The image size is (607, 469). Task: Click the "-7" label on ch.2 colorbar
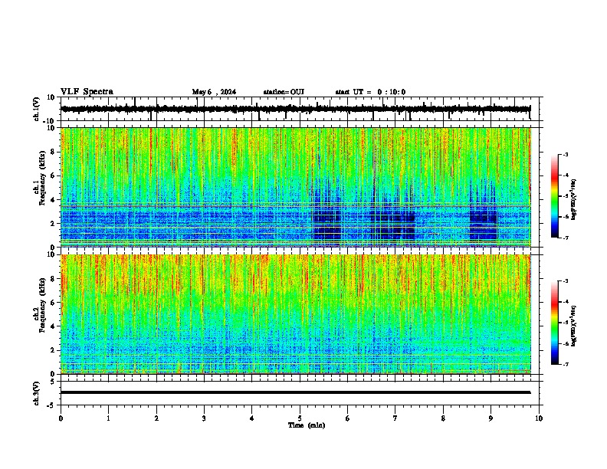tap(565, 364)
